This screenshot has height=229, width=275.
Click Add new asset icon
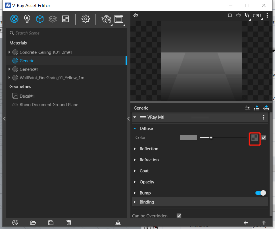click(15, 222)
